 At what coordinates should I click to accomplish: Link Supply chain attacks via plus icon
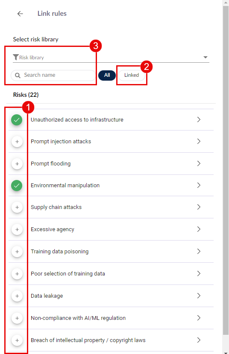point(17,207)
